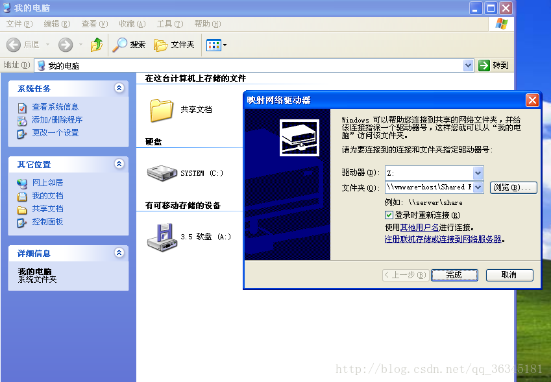Click the 取消 (Cancel) button
This screenshot has height=382, width=551.
(x=509, y=275)
